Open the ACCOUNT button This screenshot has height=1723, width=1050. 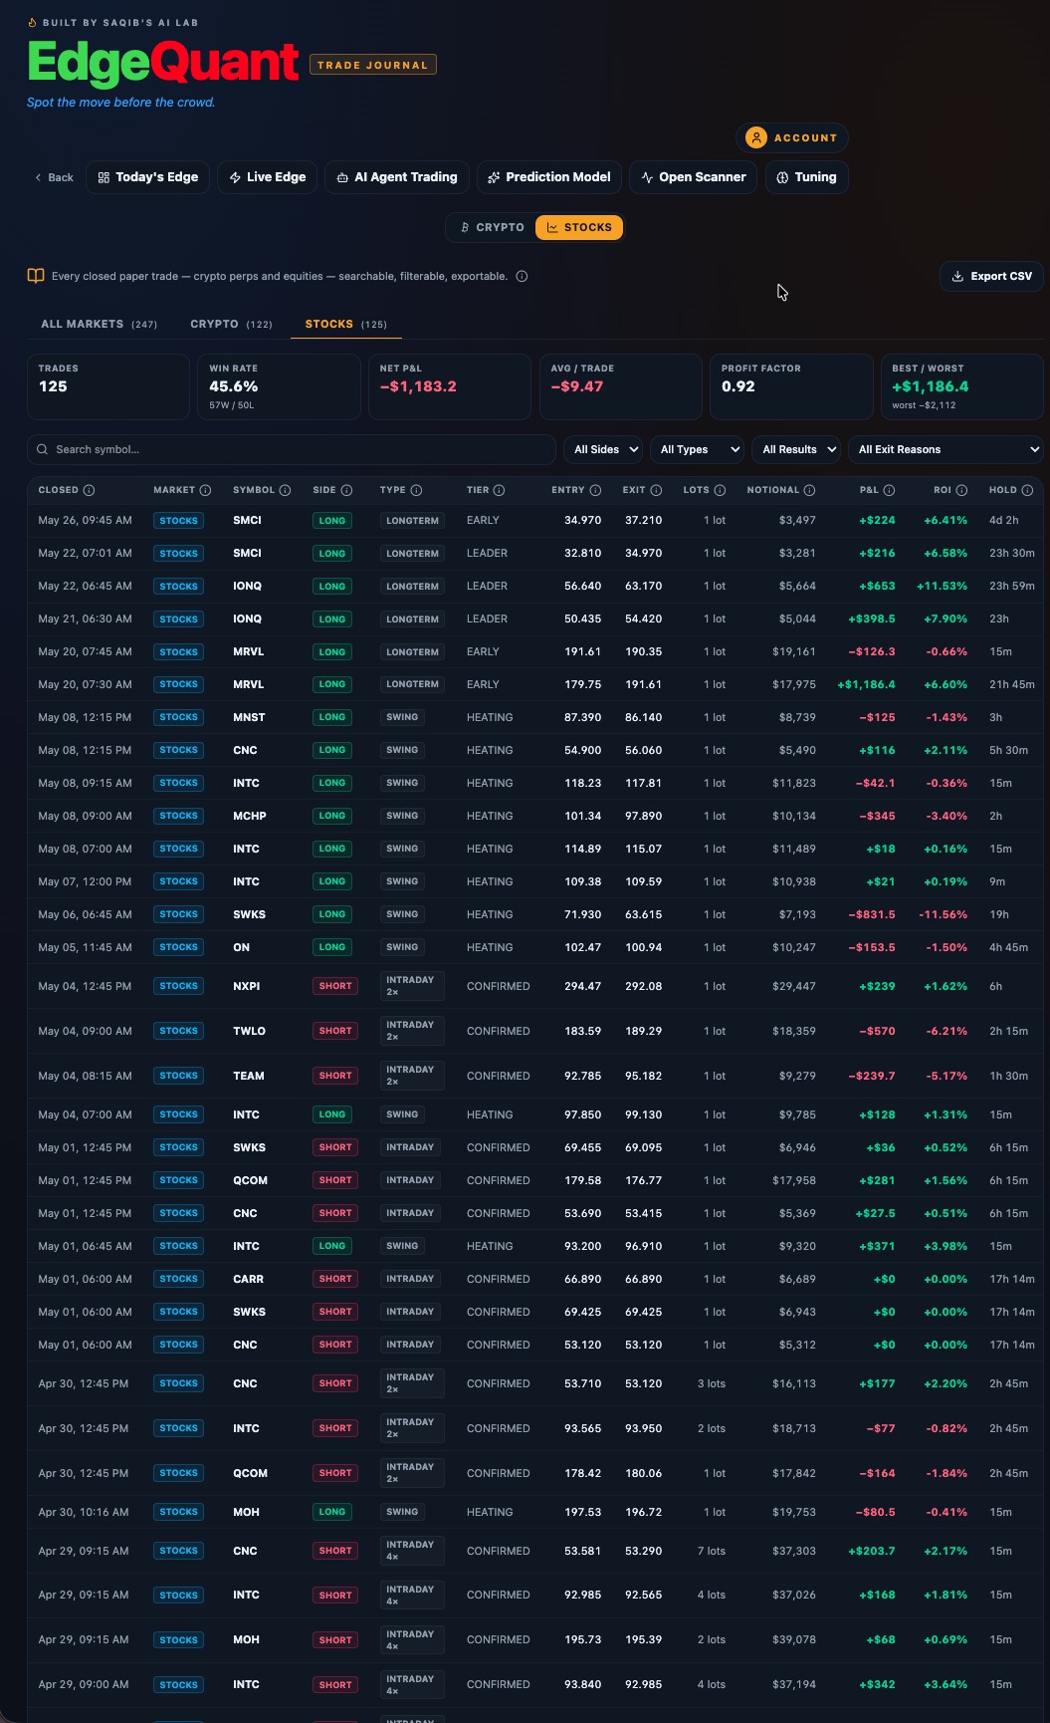(x=792, y=137)
